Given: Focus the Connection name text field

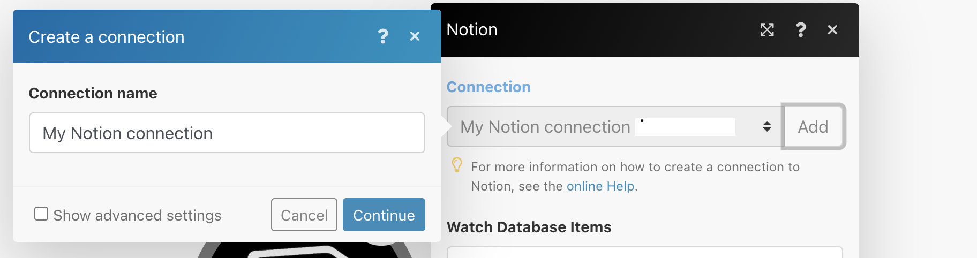Looking at the screenshot, I should 227,133.
